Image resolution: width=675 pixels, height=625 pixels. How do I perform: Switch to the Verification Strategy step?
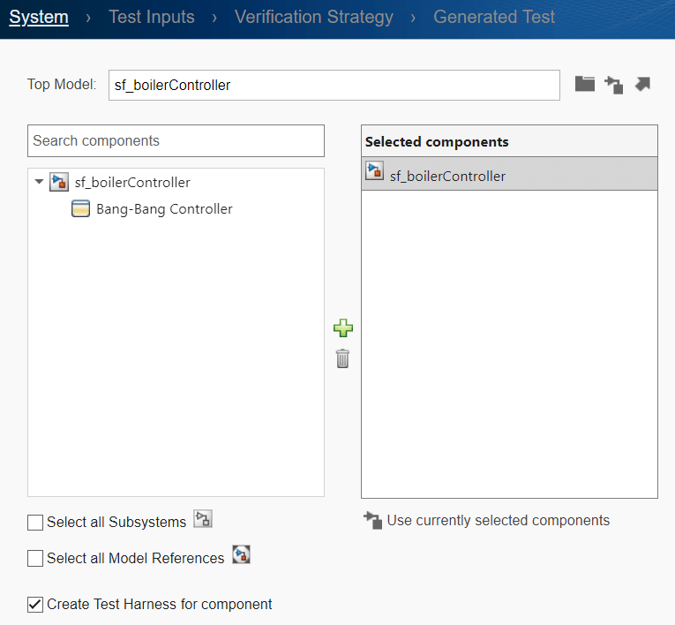(x=314, y=17)
